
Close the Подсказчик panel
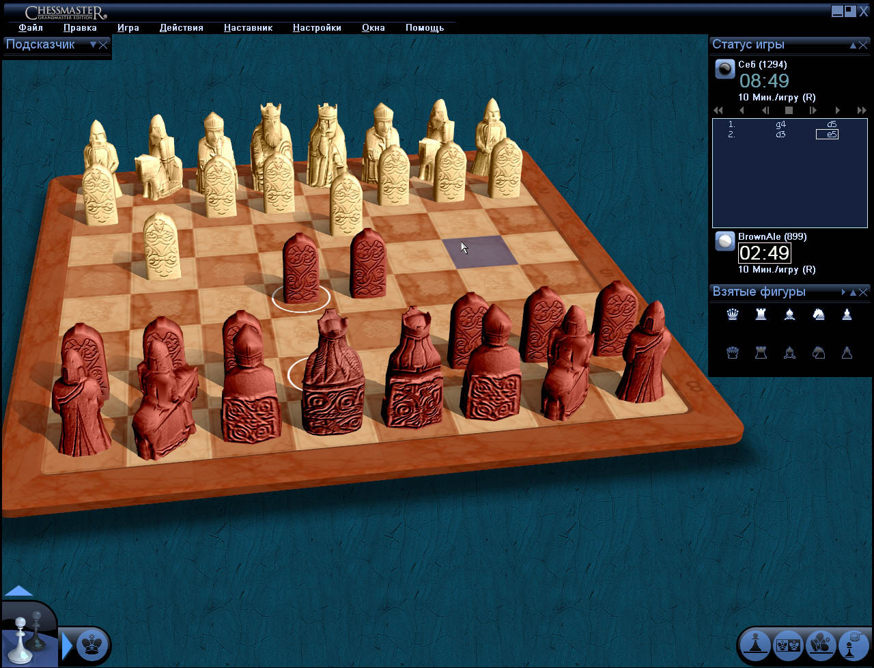[104, 45]
